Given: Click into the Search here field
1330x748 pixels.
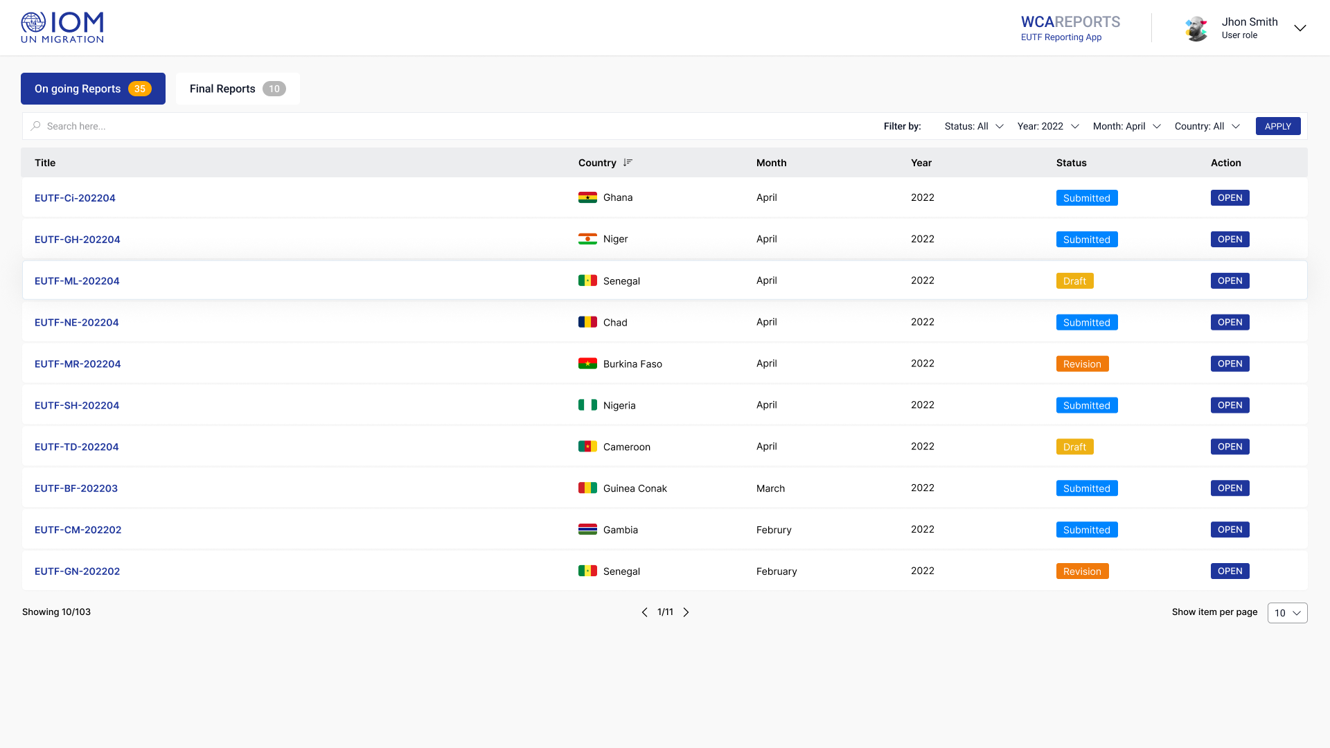Looking at the screenshot, I should (x=277, y=126).
